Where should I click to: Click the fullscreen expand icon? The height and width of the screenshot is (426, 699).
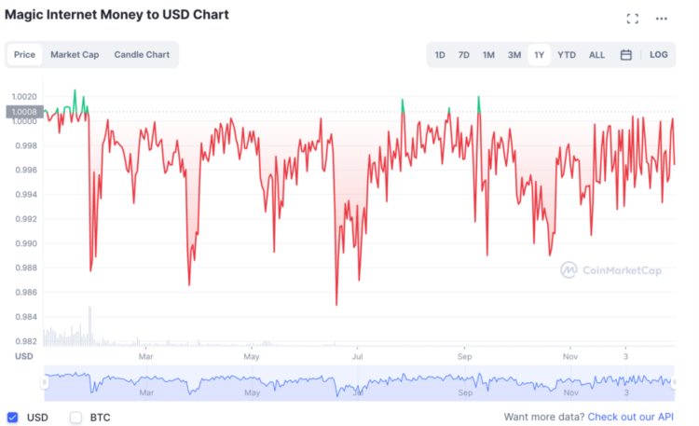click(x=633, y=19)
